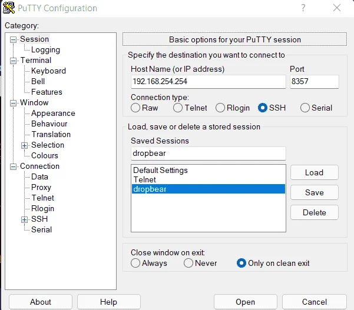Save the current session
Screen dimensions: 354x310
(315, 192)
